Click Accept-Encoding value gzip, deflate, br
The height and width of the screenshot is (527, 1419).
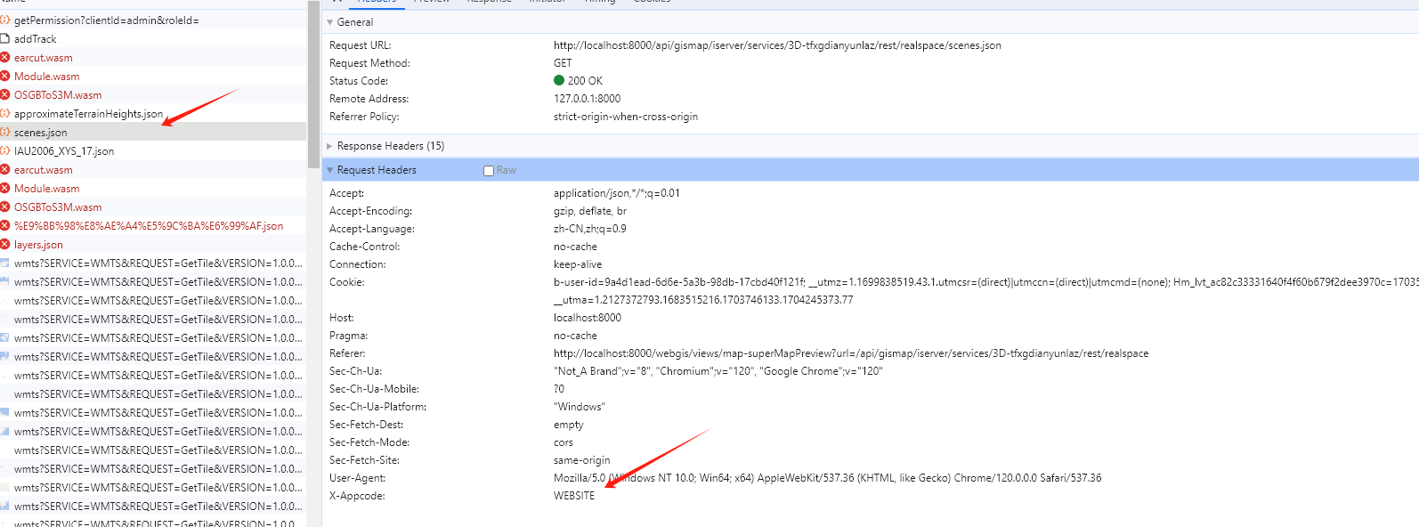tap(590, 211)
